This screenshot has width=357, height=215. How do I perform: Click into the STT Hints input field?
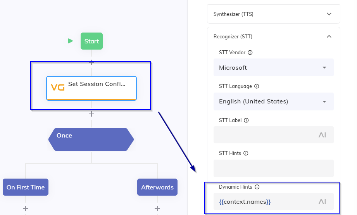click(273, 169)
